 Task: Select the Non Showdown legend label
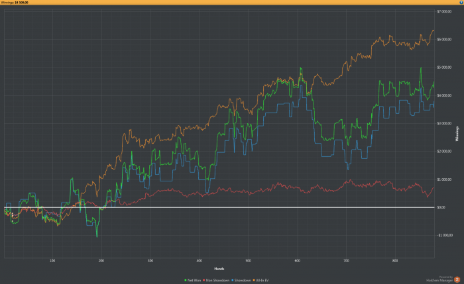click(x=217, y=280)
